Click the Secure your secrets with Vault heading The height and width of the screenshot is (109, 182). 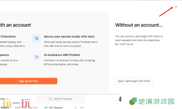[69, 37]
